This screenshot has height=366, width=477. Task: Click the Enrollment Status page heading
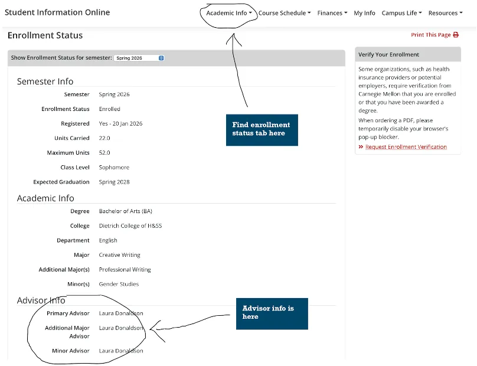(45, 35)
